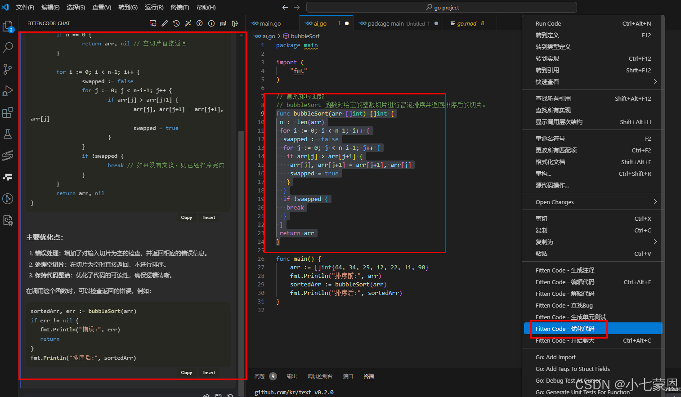Click the help question mark icon
The height and width of the screenshot is (397, 681).
(200, 23)
